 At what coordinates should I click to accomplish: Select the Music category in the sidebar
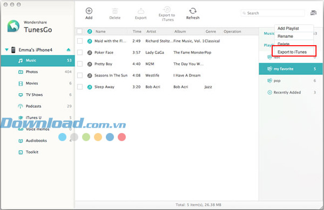[38, 61]
